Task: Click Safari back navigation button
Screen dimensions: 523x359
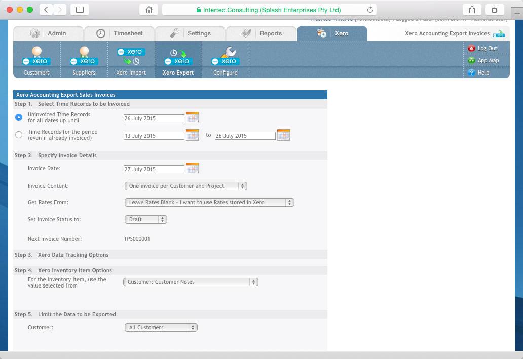Action: tap(46, 10)
